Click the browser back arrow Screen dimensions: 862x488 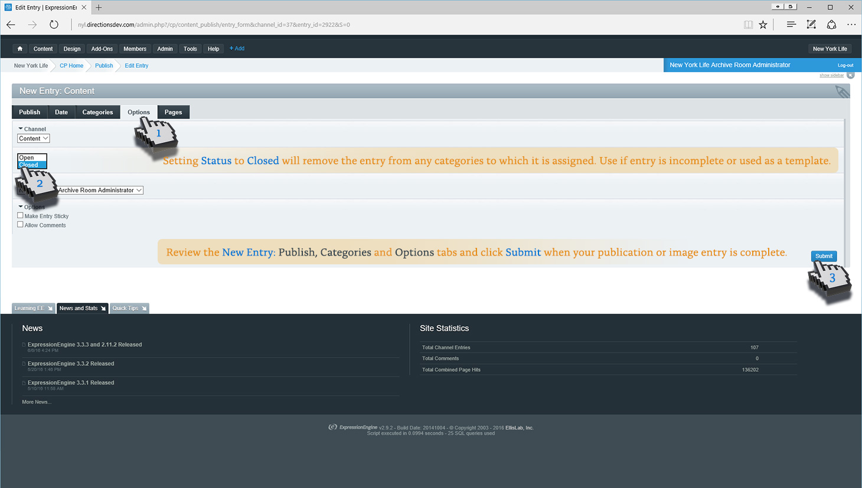[x=11, y=25]
